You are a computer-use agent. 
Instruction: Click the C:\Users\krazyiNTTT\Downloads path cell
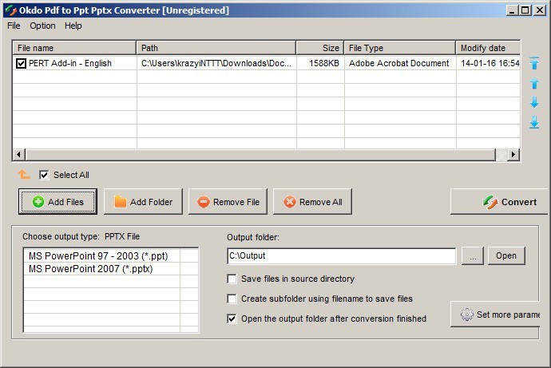click(x=216, y=63)
